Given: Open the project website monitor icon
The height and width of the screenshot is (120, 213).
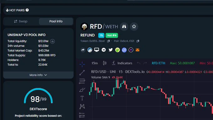Looking at the screenshot, I should (96, 50).
